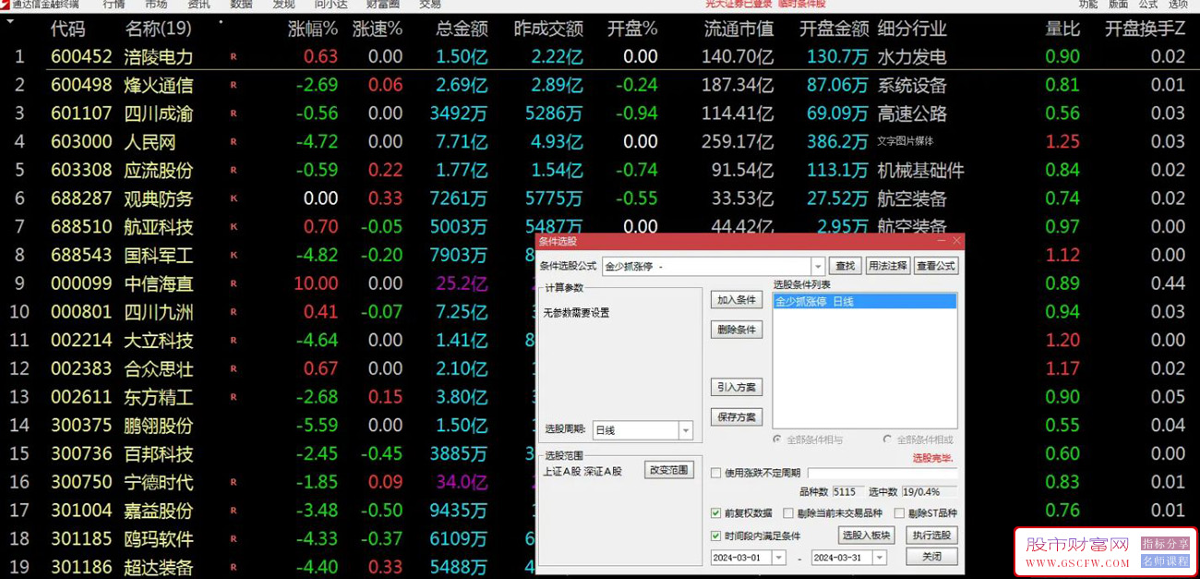Click the R marker beside 四川成渝
This screenshot has height=579, width=1200.
point(234,114)
